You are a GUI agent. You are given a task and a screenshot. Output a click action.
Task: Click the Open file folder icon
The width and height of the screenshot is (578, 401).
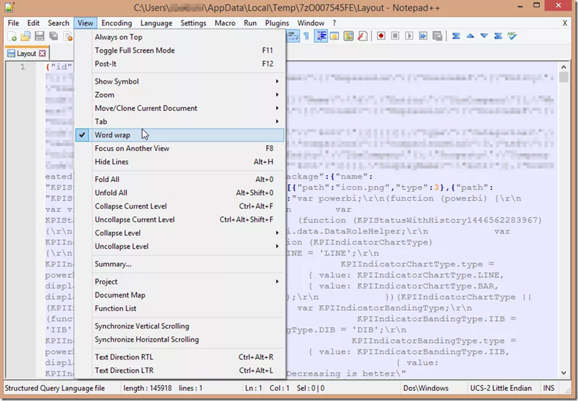pos(26,36)
